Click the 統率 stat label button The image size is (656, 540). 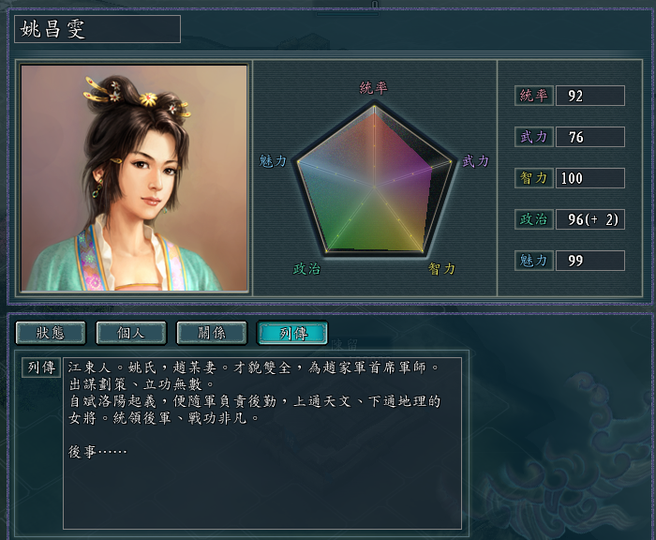(534, 96)
